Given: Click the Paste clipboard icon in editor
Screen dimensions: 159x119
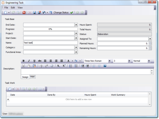Looking at the screenshot, I should point(34,66).
